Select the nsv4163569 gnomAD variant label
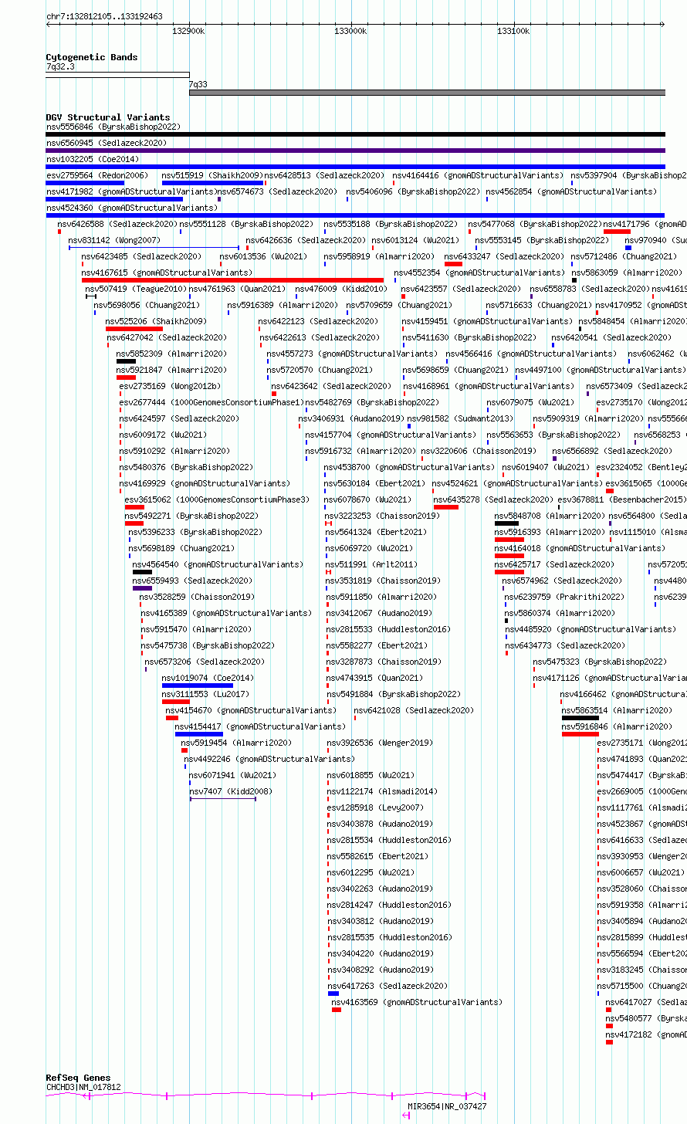The image size is (687, 1124). tap(417, 1002)
